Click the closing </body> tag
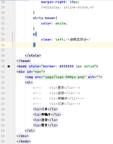 pyautogui.click(x=24, y=141)
